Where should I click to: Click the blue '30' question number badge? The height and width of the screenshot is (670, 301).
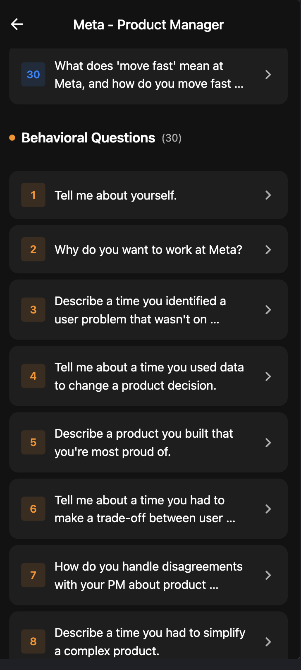click(x=33, y=75)
